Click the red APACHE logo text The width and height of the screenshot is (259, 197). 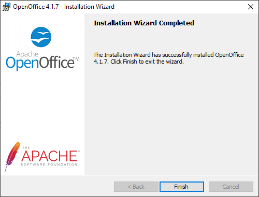pos(49,156)
